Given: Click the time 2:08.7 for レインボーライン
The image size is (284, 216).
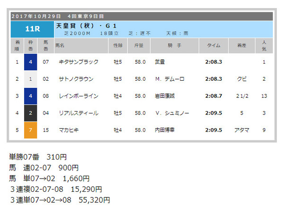Looking at the screenshot, I should click(213, 96).
